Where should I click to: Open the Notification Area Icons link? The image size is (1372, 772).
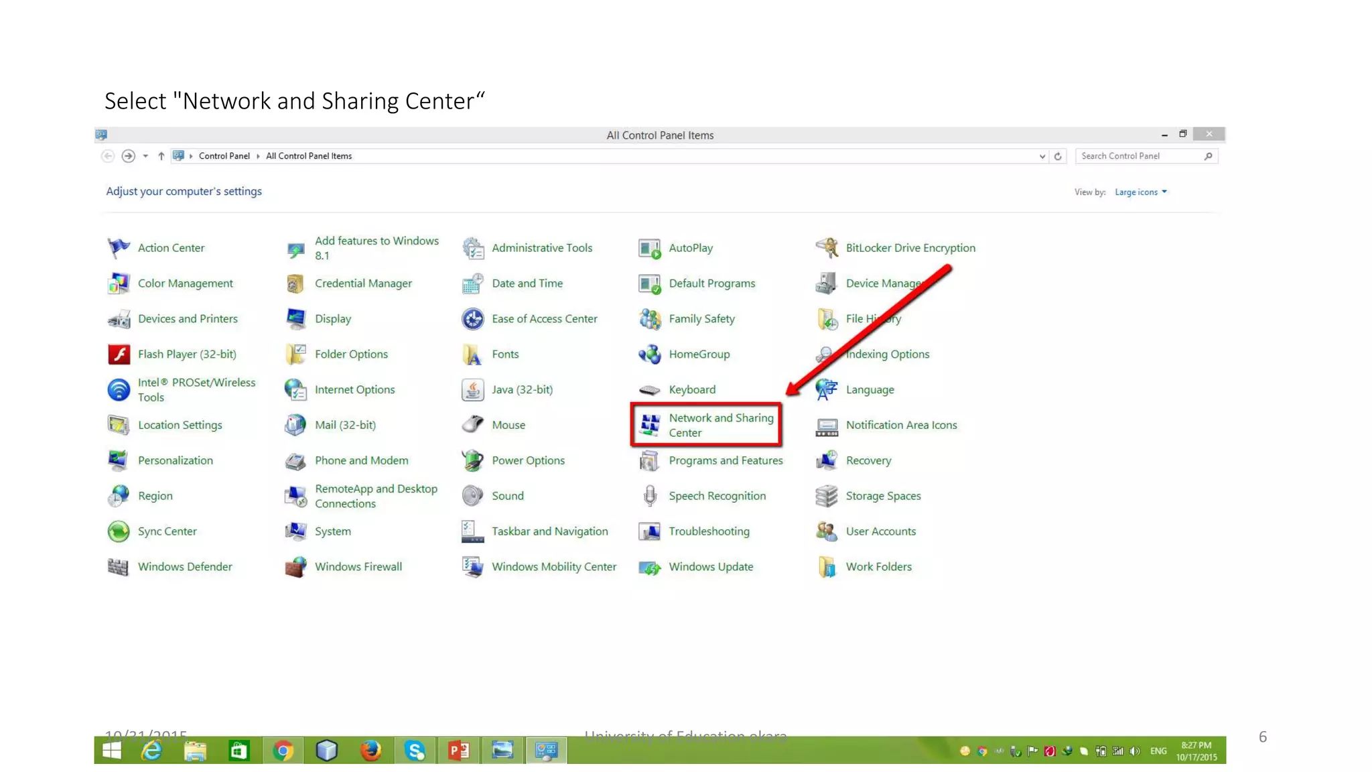[x=901, y=426]
